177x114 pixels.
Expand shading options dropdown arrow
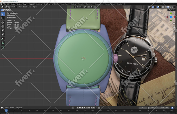click(174, 7)
